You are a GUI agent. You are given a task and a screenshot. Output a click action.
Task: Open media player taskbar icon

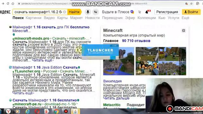(x=18, y=111)
